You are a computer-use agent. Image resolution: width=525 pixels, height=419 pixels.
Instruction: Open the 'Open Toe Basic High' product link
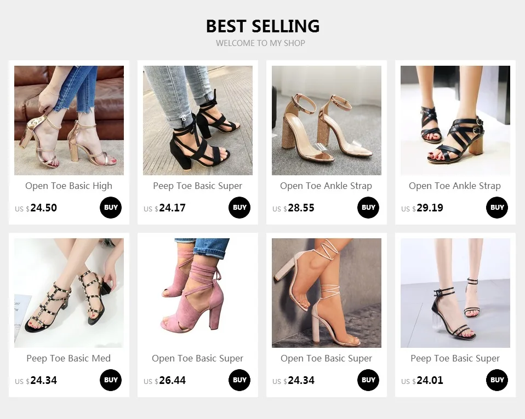point(69,186)
